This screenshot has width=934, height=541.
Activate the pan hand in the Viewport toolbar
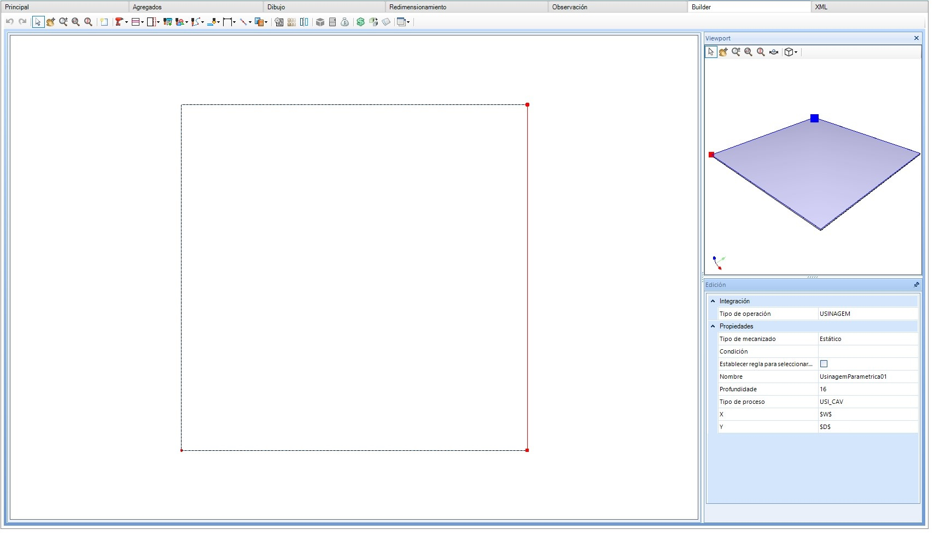coord(723,52)
